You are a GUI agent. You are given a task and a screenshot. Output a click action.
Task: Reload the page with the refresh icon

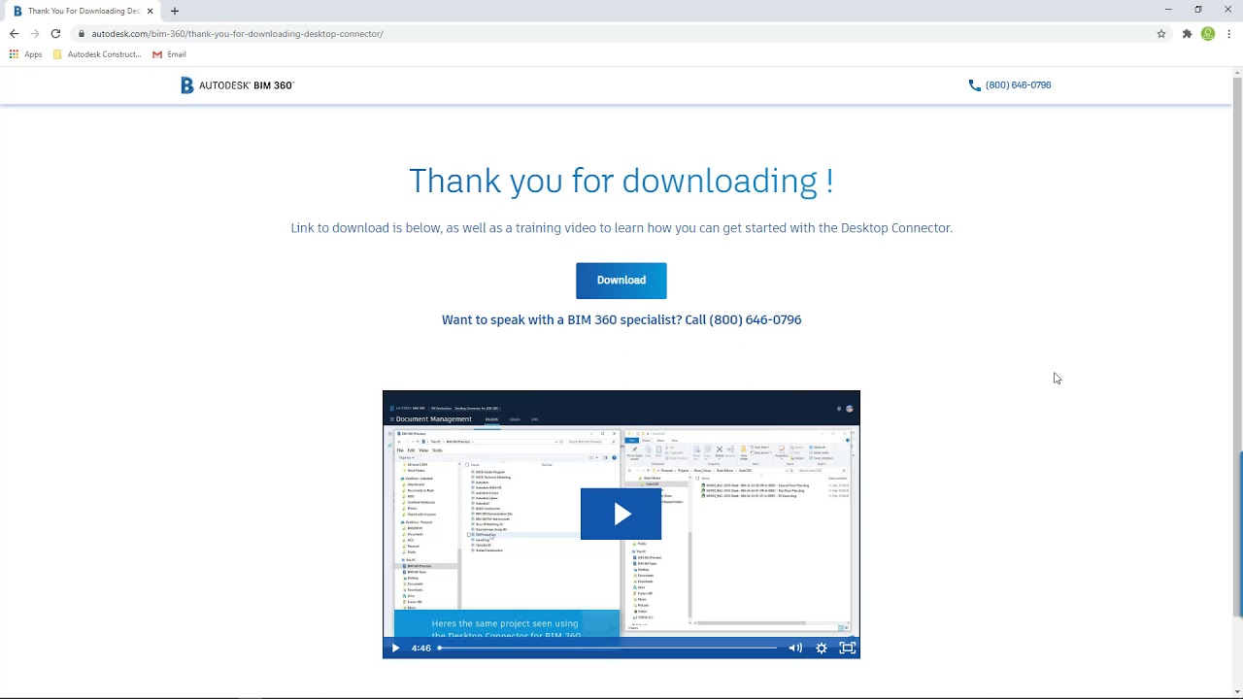(55, 33)
